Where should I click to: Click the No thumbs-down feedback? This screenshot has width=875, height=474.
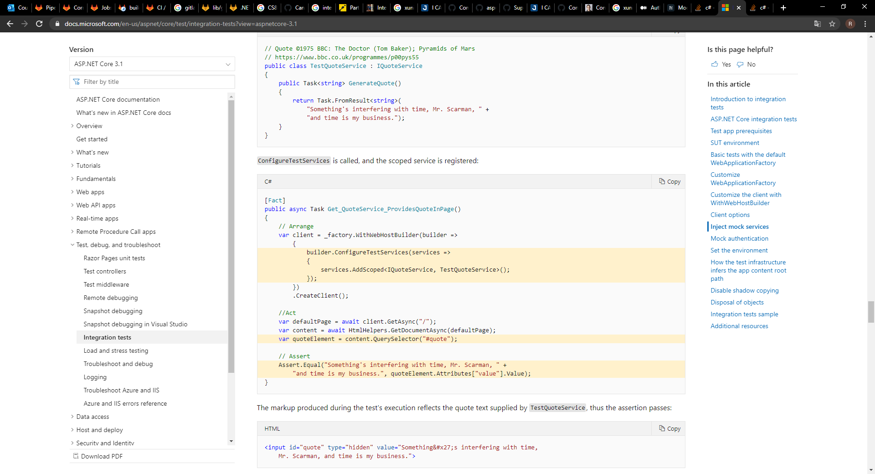tap(746, 64)
